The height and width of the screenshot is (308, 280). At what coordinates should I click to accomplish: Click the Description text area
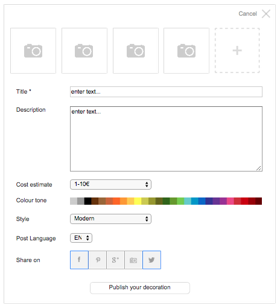166,139
